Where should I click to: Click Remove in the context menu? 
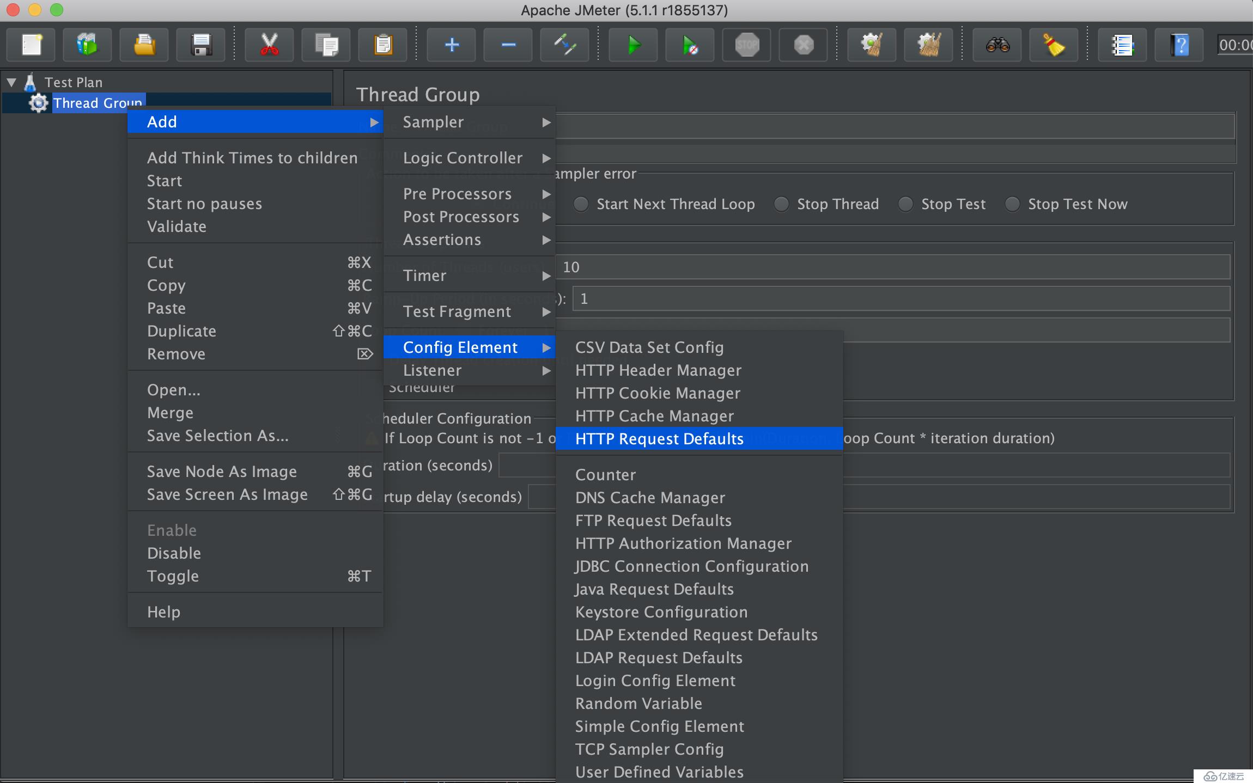point(256,354)
